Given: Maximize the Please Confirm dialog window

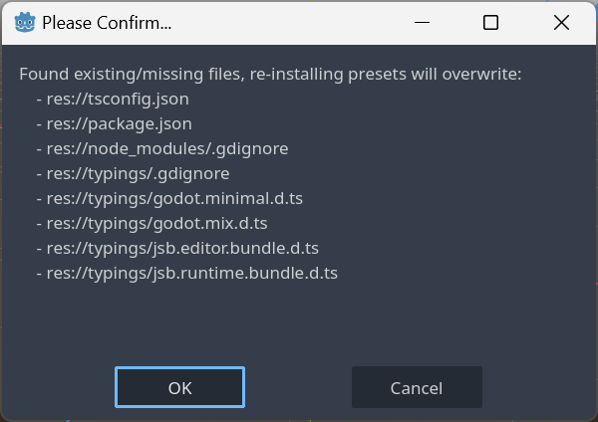Looking at the screenshot, I should (x=490, y=23).
